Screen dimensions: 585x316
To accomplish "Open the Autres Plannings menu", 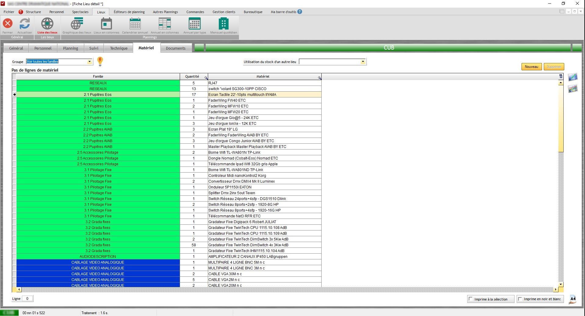I will coord(165,12).
